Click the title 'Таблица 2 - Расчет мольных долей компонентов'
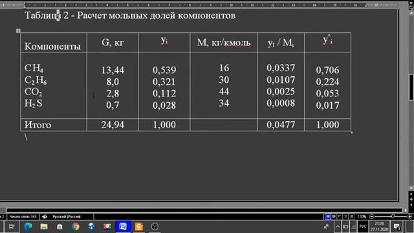 [130, 16]
